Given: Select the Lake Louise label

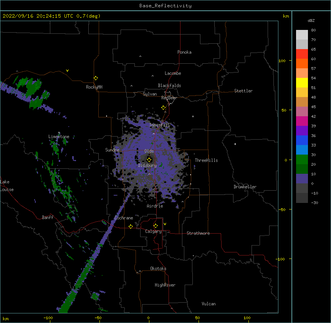Looking at the screenshot, I should pos(7,186).
